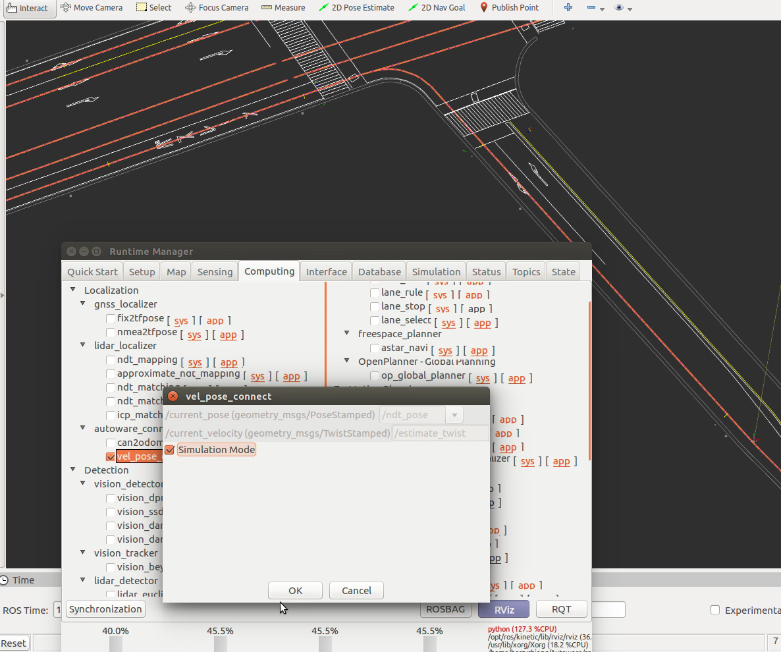Add a new display with the plus icon
The image size is (781, 652).
[x=568, y=8]
